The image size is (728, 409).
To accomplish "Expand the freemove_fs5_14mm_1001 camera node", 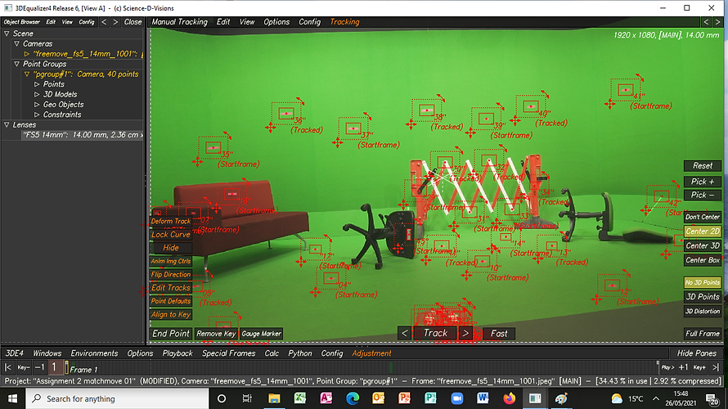I will 27,54.
